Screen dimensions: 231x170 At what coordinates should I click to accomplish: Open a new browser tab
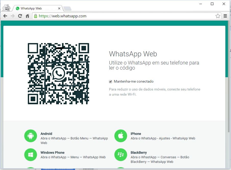coord(67,8)
